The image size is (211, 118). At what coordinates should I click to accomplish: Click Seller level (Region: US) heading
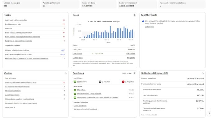tap(155, 73)
